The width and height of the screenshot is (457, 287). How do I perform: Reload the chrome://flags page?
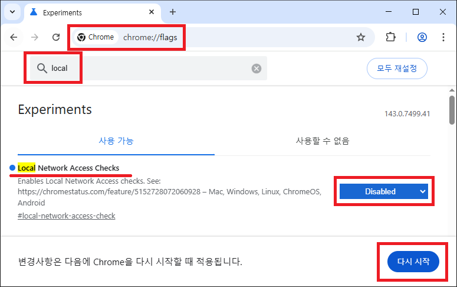pyautogui.click(x=56, y=37)
